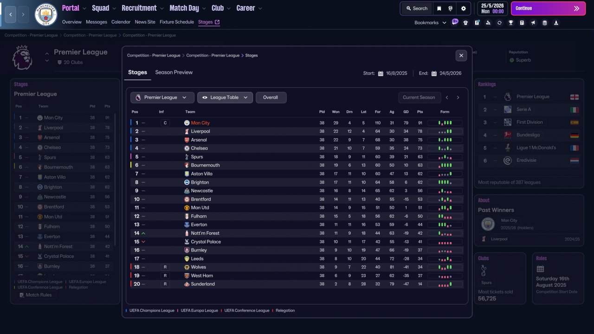The width and height of the screenshot is (594, 334).
Task: Click the Bundesliga logo in Rankings
Action: tap(508, 135)
